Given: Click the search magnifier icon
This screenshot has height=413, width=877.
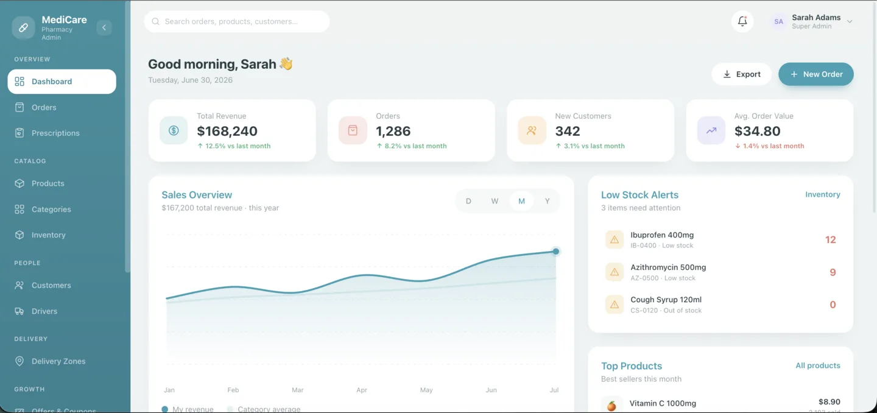Looking at the screenshot, I should (156, 21).
